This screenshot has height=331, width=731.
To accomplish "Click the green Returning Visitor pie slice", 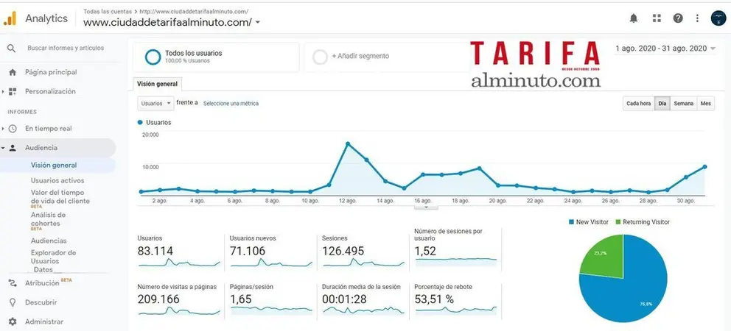I will (x=604, y=257).
